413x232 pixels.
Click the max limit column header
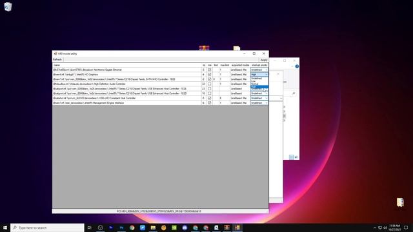[225, 65]
